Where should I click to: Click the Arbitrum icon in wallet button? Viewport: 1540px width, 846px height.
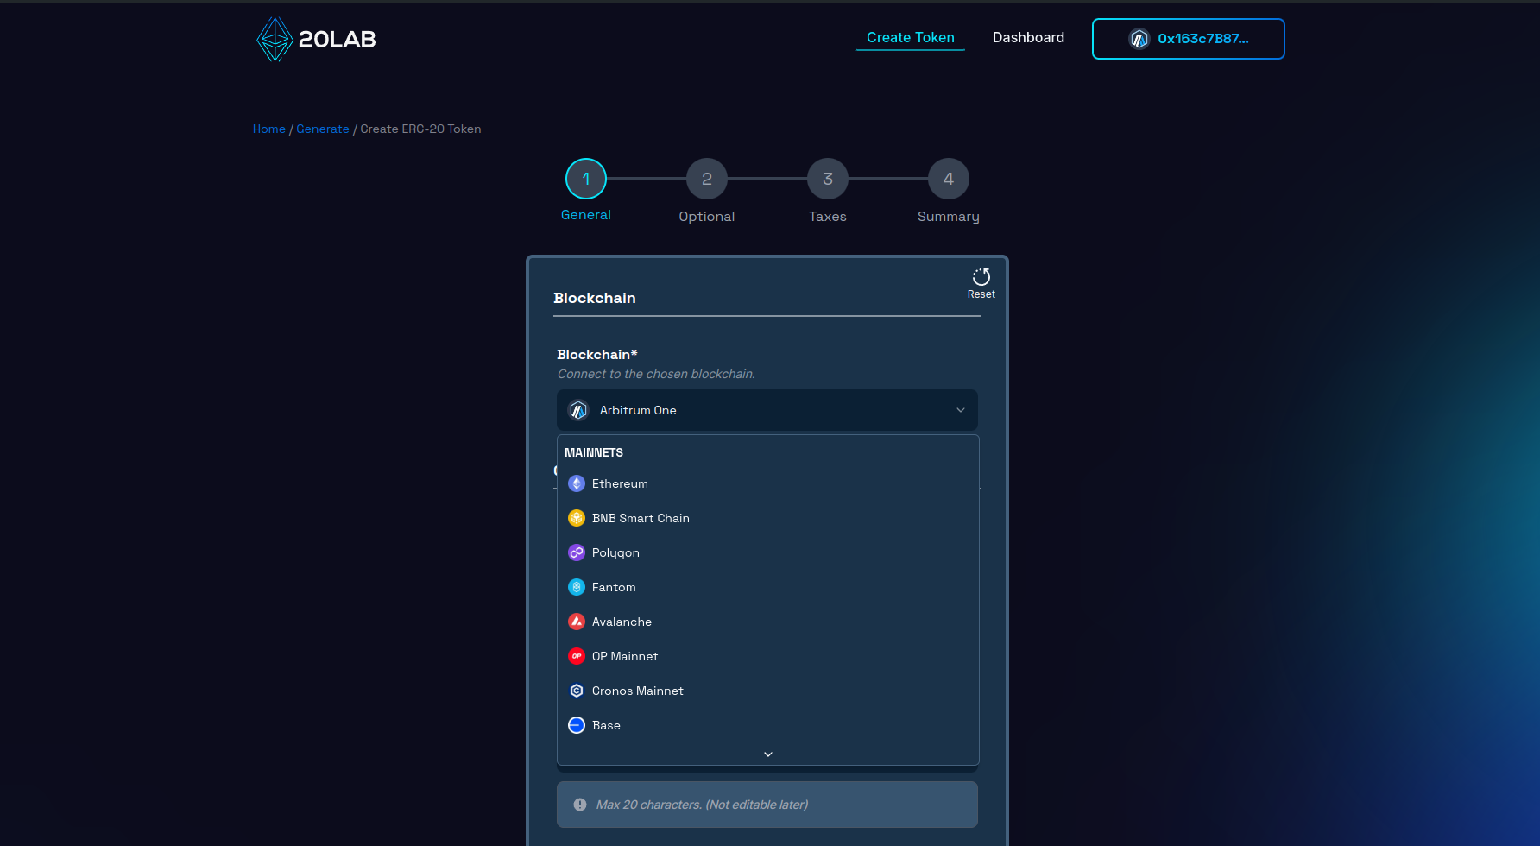click(1139, 39)
